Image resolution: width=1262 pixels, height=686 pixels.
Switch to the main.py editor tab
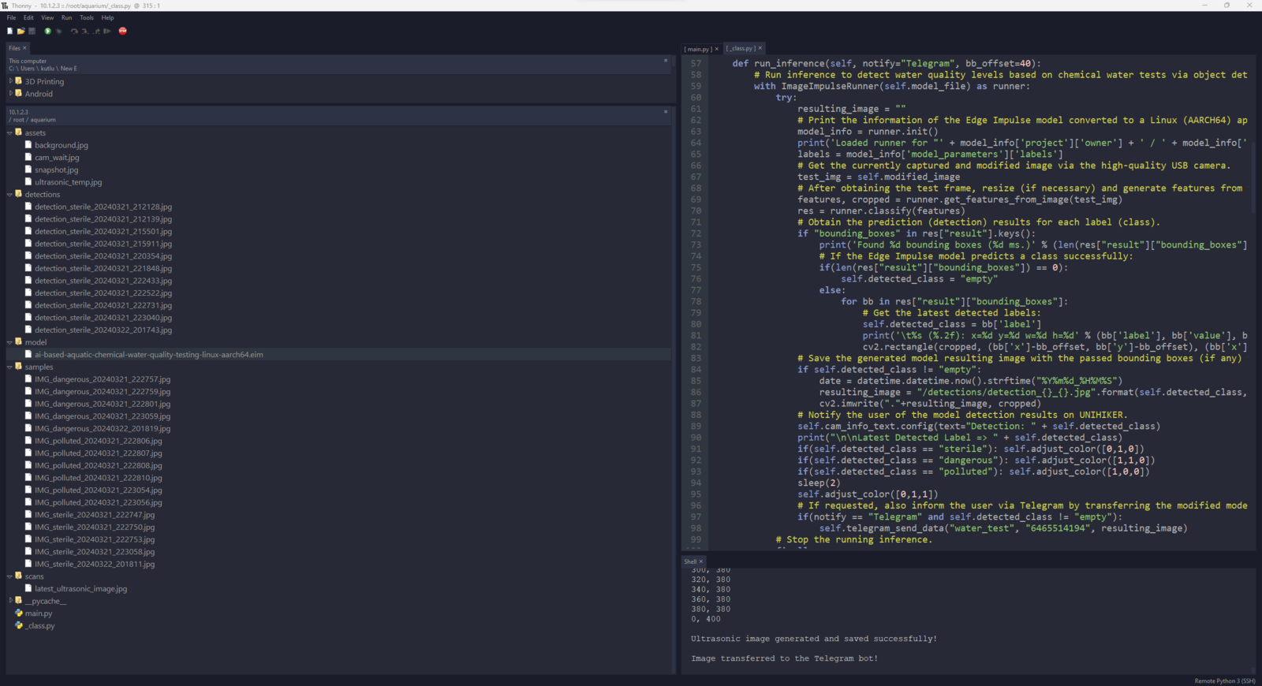697,49
